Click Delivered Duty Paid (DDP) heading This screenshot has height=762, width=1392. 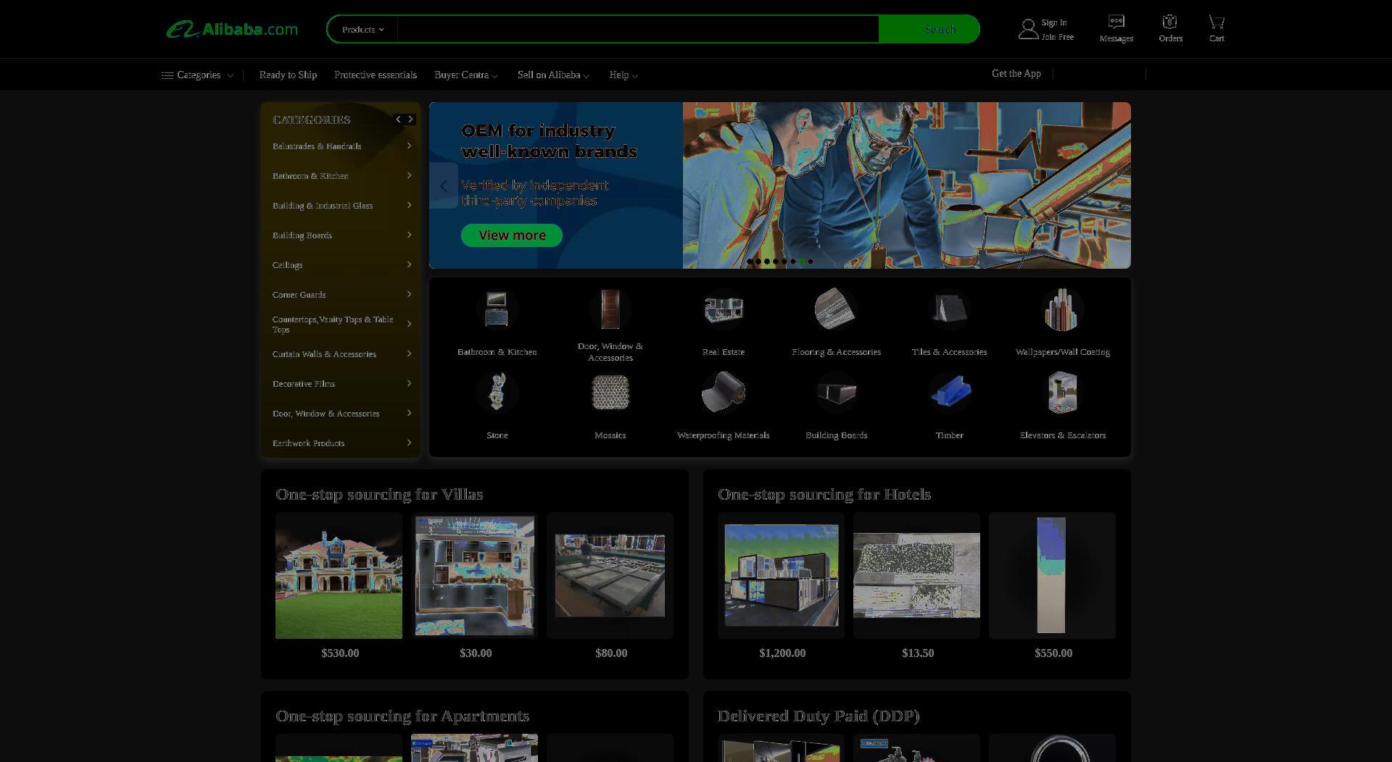819,716
